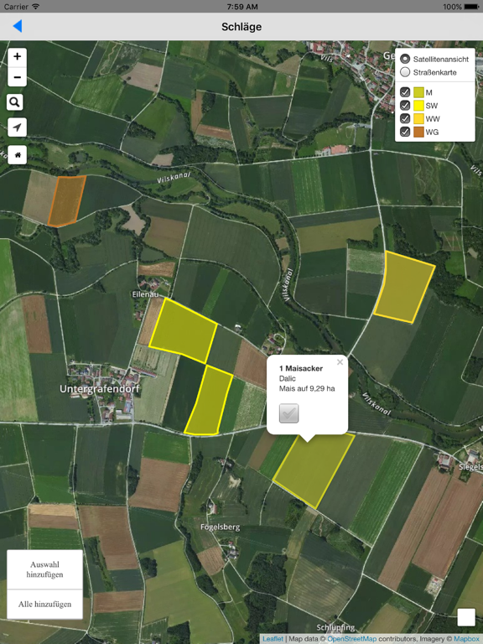Locate my position with arrow icon

click(x=17, y=127)
